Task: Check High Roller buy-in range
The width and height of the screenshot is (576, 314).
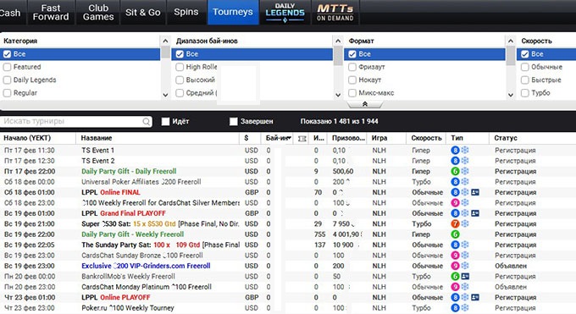Action: (180, 67)
